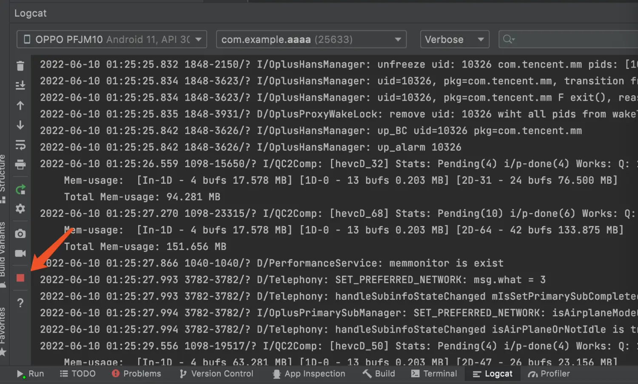Viewport: 638px width, 384px height.
Task: Start screen recording with video icon
Action: point(20,253)
